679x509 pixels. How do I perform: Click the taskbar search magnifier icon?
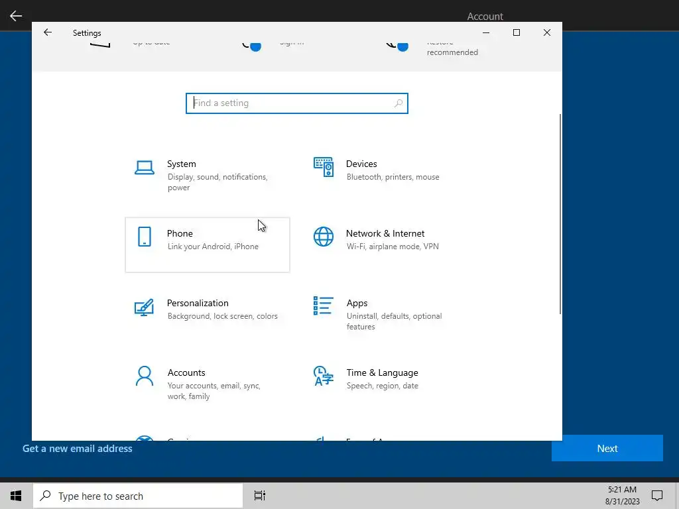pos(46,496)
